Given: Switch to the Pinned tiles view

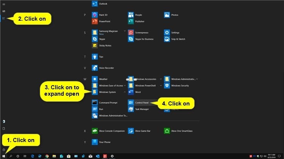Looking at the screenshot, I should [x=4, y=11].
